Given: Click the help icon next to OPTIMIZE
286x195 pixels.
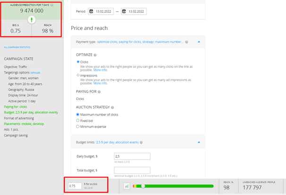Looking at the screenshot, I should [x=95, y=54].
